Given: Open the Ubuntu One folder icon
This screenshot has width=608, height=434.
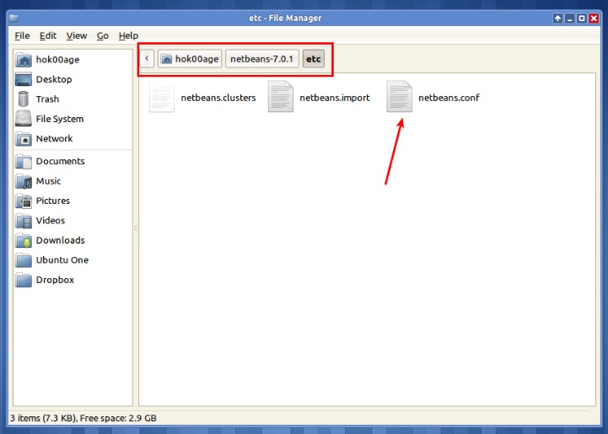Looking at the screenshot, I should pos(24,260).
